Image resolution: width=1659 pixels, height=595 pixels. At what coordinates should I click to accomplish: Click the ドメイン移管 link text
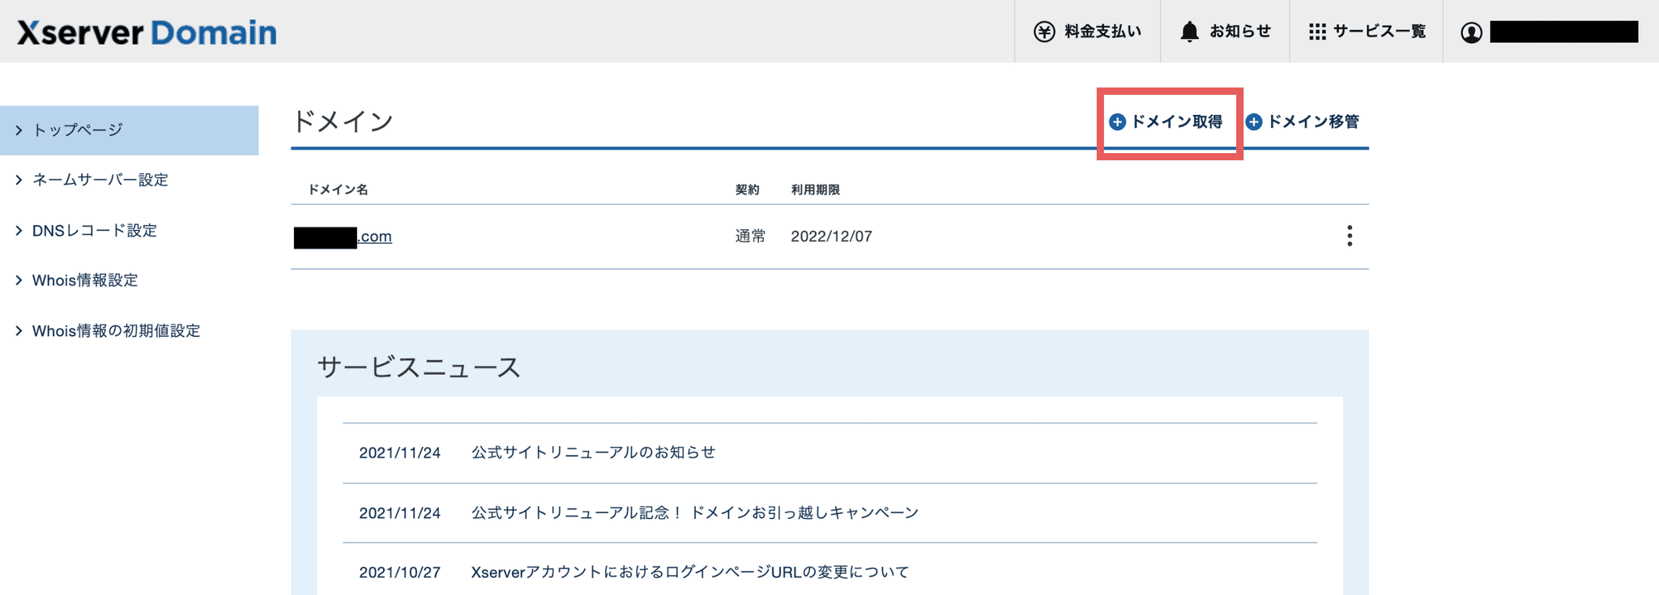[x=1313, y=122]
